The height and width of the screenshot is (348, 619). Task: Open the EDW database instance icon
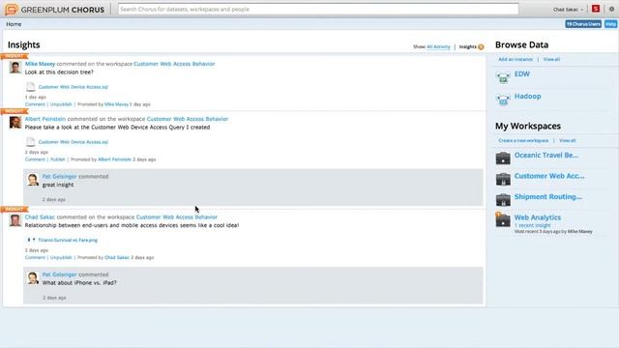point(503,77)
